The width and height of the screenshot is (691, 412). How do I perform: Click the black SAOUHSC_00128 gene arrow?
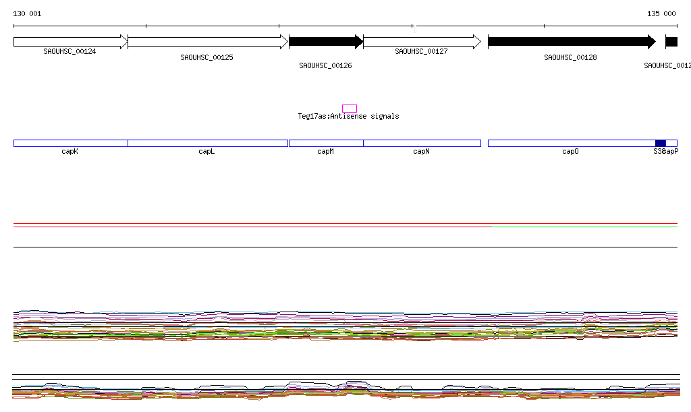coord(571,42)
